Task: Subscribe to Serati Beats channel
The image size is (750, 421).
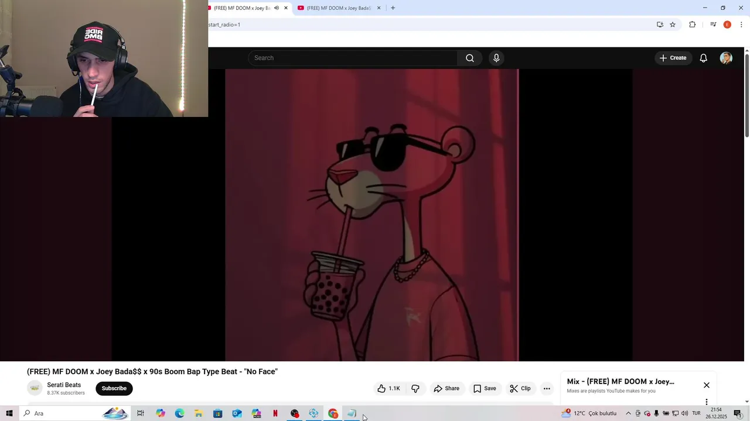Action: tap(114, 388)
